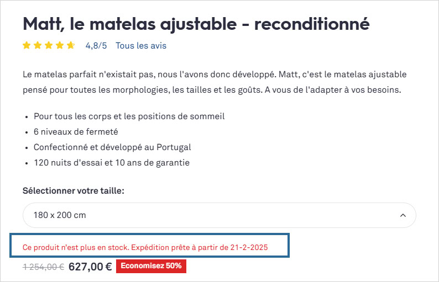Screen dimensions: 439x282
Task: Click the "Sélectionner votre taille" label
Action: click(x=74, y=190)
